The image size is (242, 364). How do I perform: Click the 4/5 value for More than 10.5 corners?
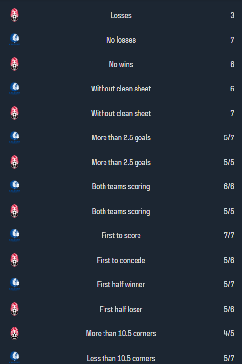229,334
